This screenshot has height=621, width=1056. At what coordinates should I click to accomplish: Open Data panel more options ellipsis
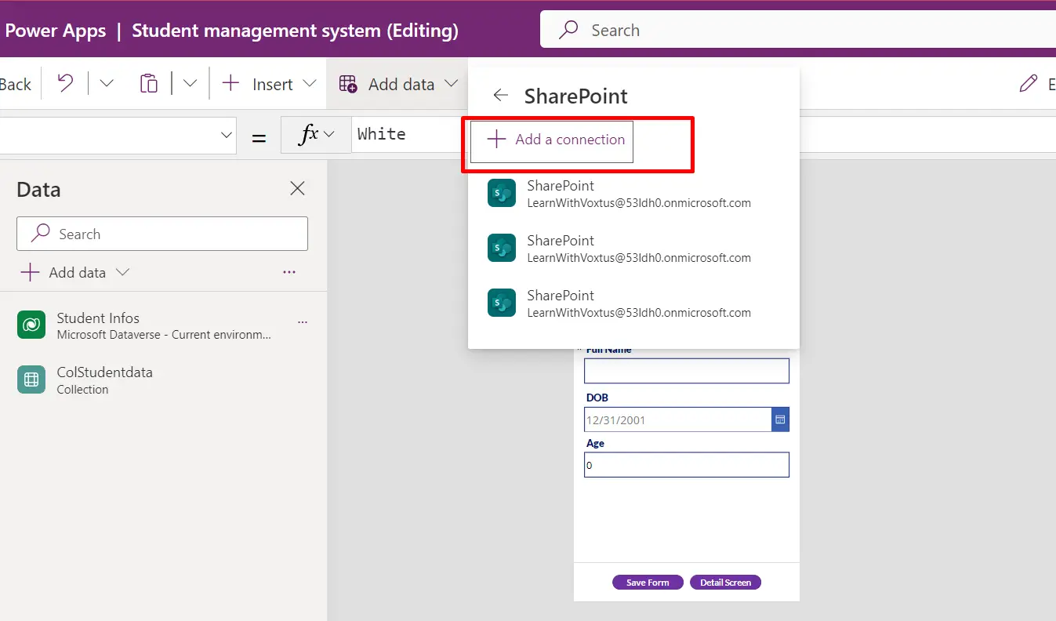tap(289, 272)
